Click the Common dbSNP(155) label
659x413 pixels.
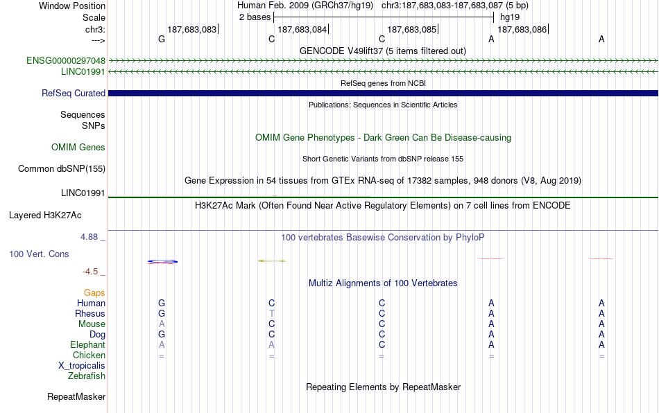pyautogui.click(x=61, y=168)
